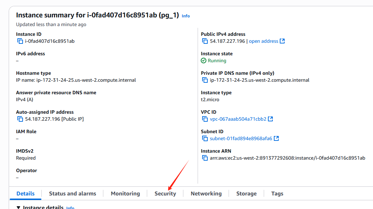Copy the VPC ID

click(x=205, y=119)
